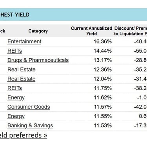Click the Current Annualized Yield column header
147x143 pixels.
[92, 31]
